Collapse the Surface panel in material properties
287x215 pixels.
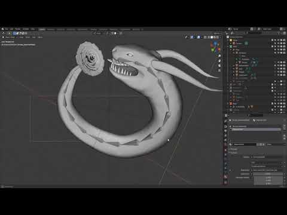(233, 153)
